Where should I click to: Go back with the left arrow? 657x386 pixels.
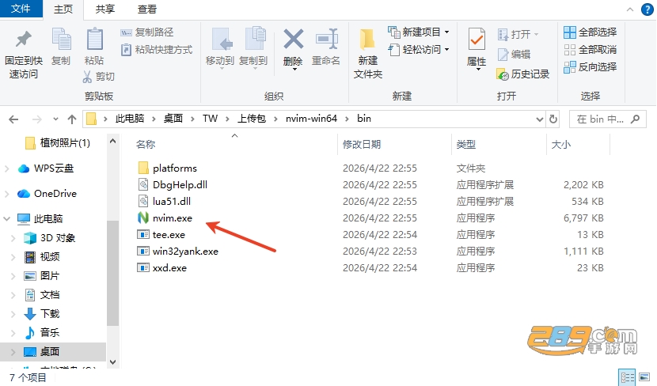[13, 119]
